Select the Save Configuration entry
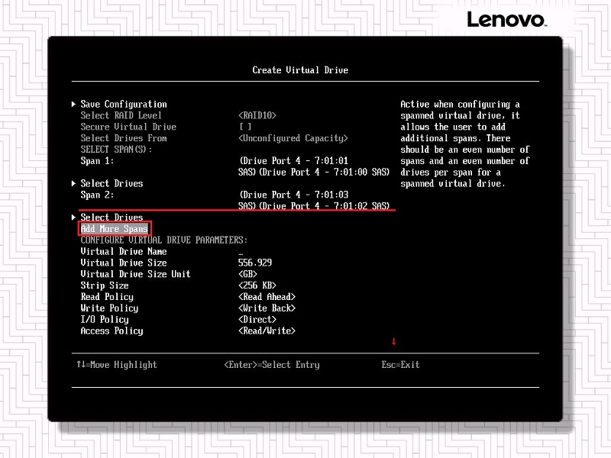The height and width of the screenshot is (458, 611). click(123, 104)
